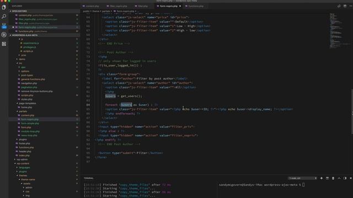
Task: Click the editor vertical scrollbar
Action: tap(352, 112)
